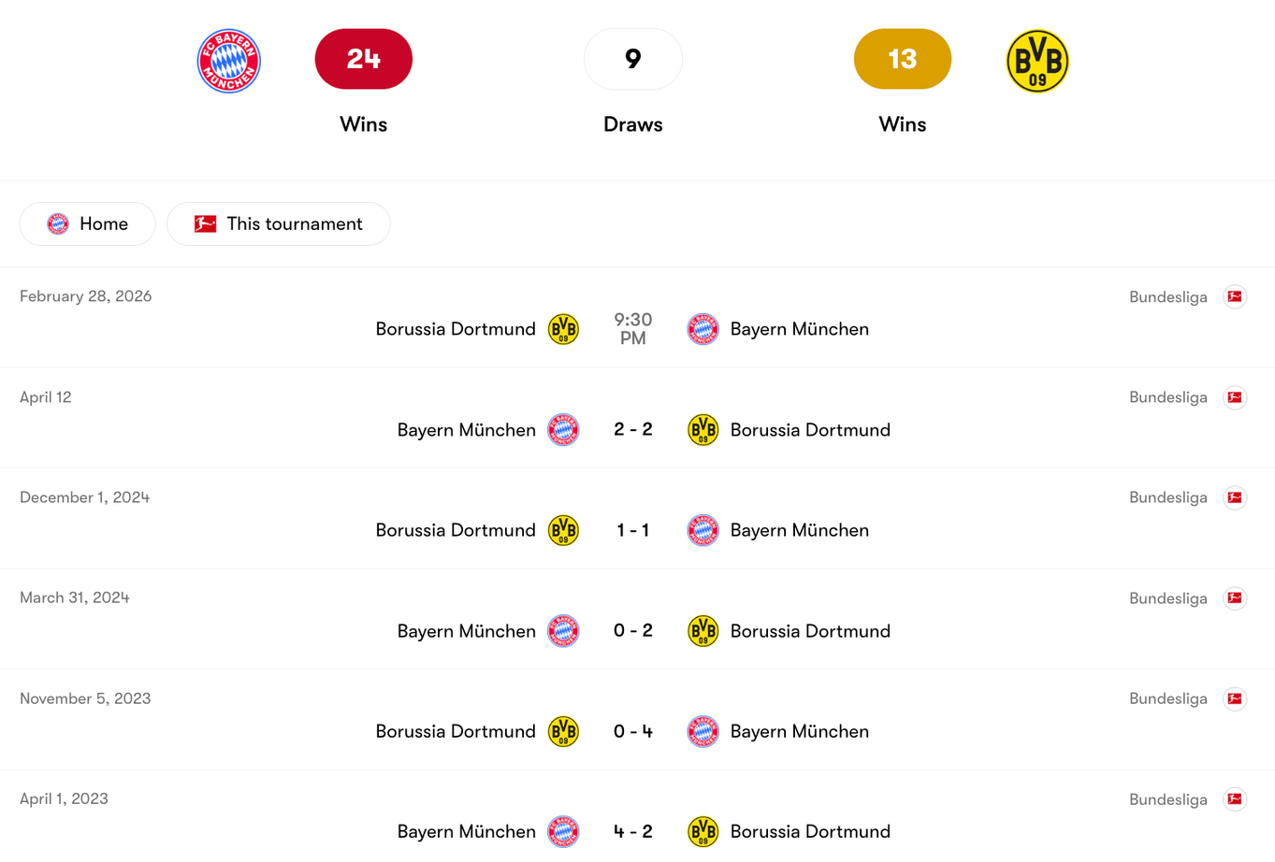Click Bundesliga logo on November 5, 2023 match

[x=1235, y=698]
